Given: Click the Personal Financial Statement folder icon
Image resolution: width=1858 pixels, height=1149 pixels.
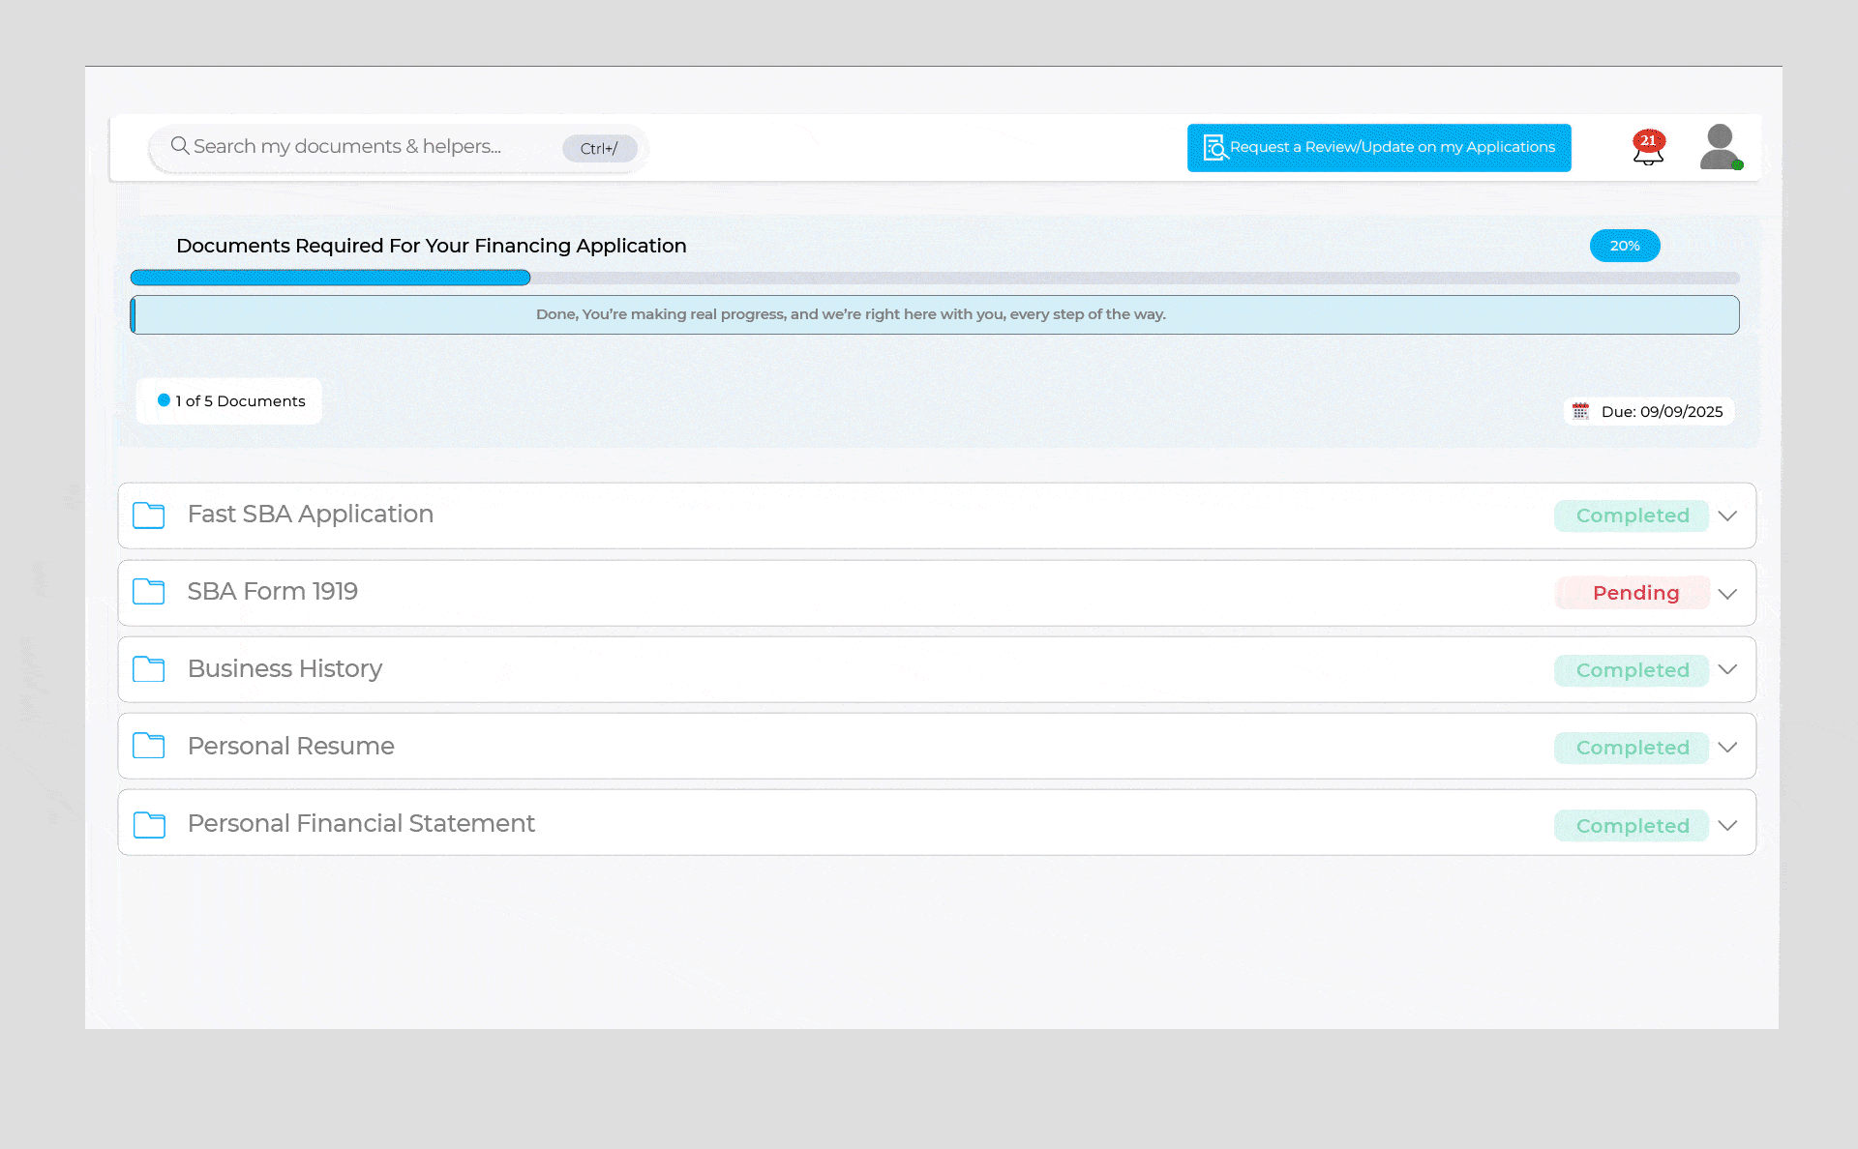Looking at the screenshot, I should 149,825.
